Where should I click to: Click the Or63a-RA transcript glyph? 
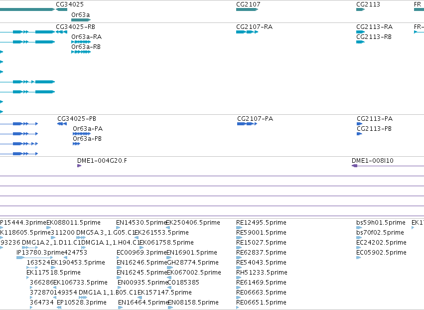tap(81, 42)
